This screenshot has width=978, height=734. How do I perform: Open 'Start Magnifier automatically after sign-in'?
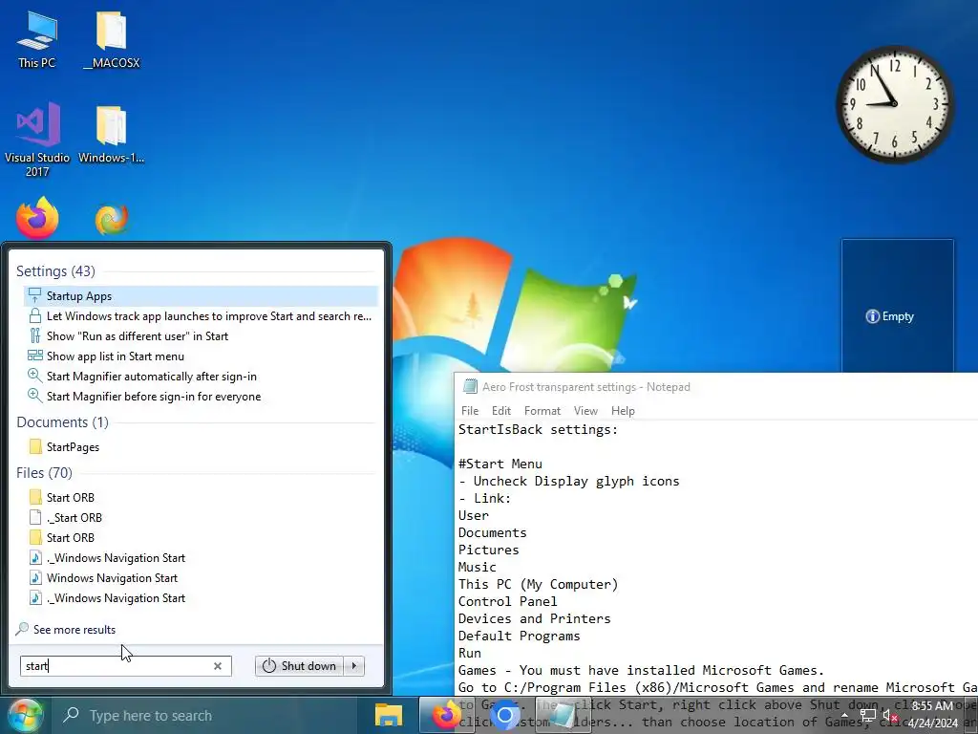201,376
